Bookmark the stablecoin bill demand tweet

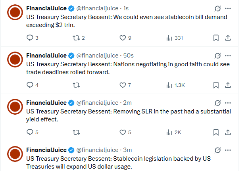tap(216, 38)
